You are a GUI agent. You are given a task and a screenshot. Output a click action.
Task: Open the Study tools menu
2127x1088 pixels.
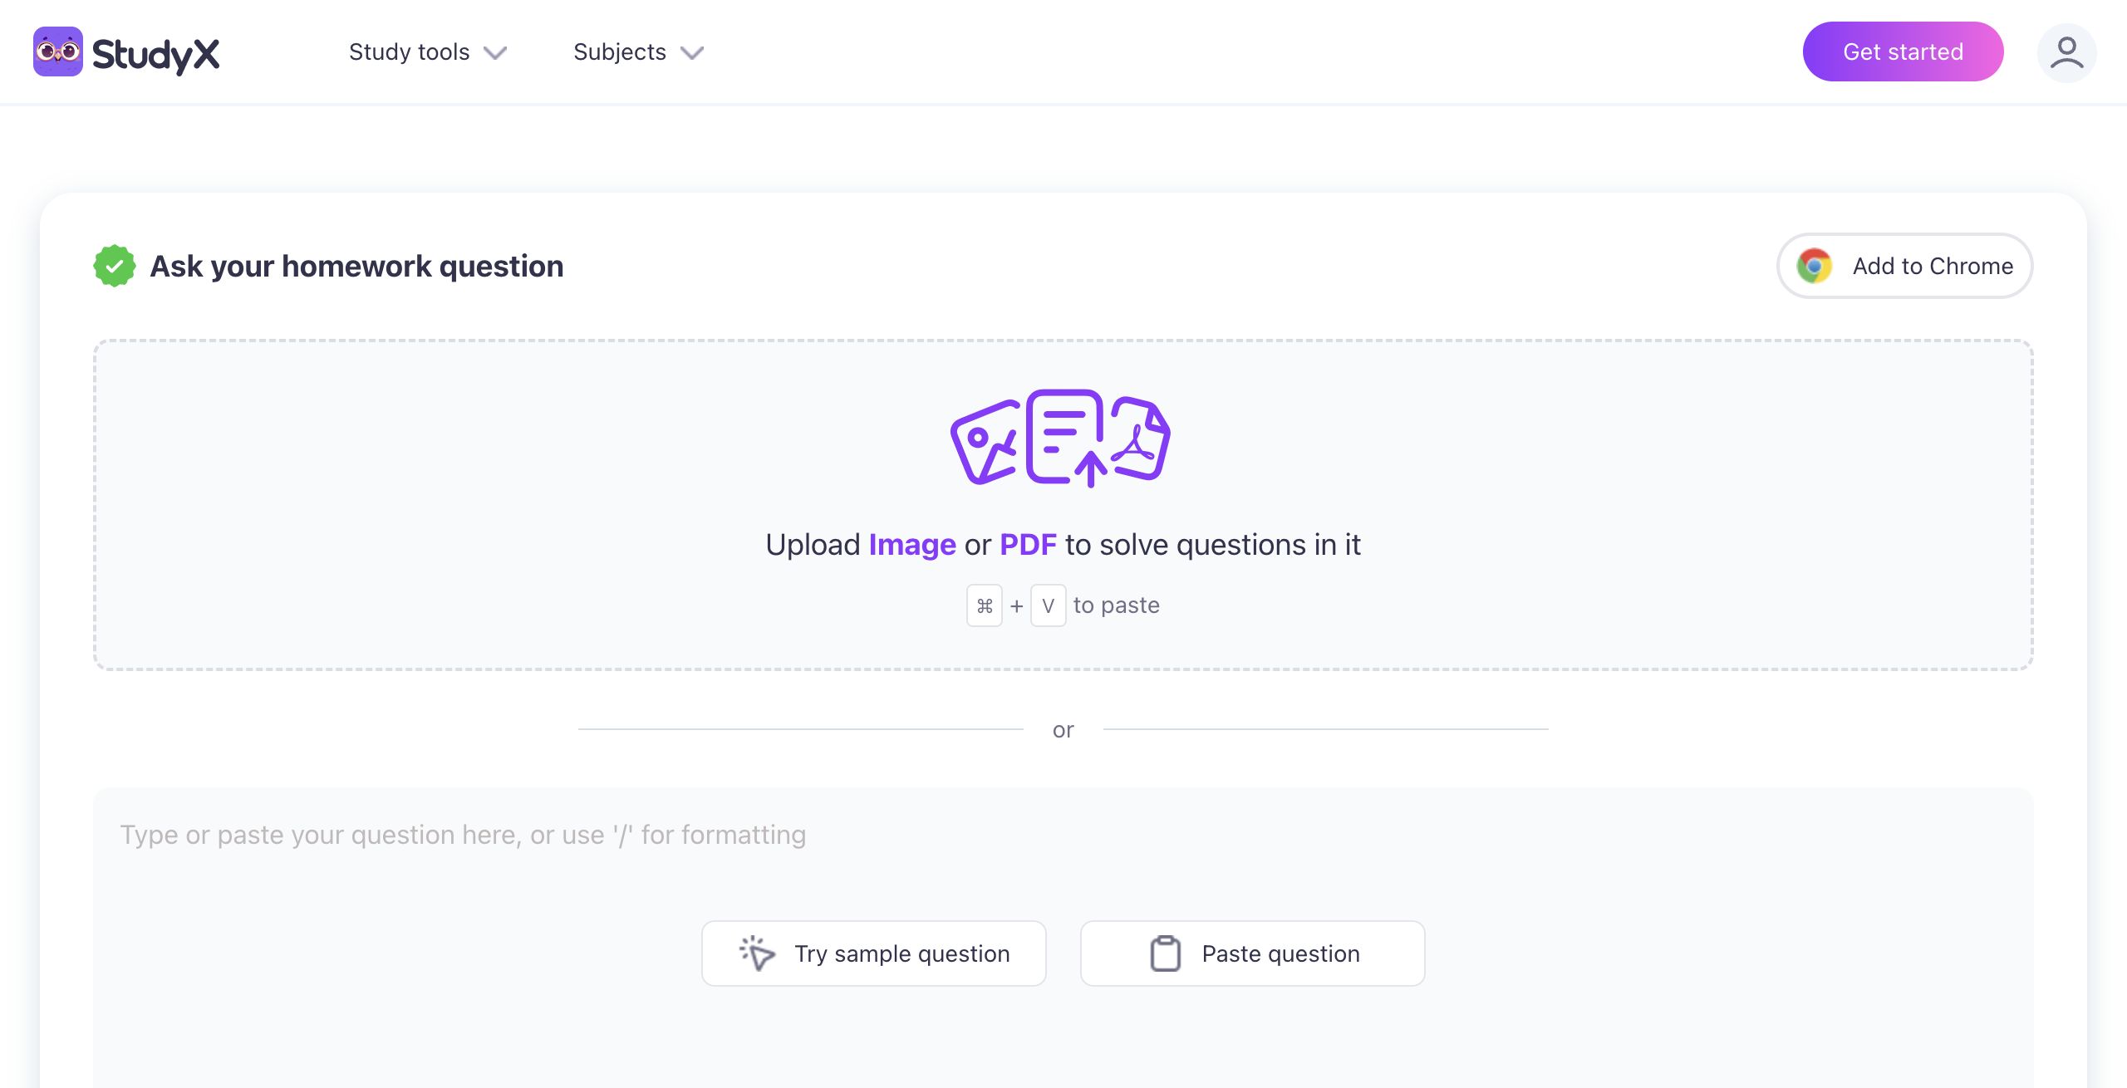point(410,52)
